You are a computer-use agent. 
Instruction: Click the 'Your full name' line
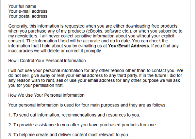(x=22, y=6)
